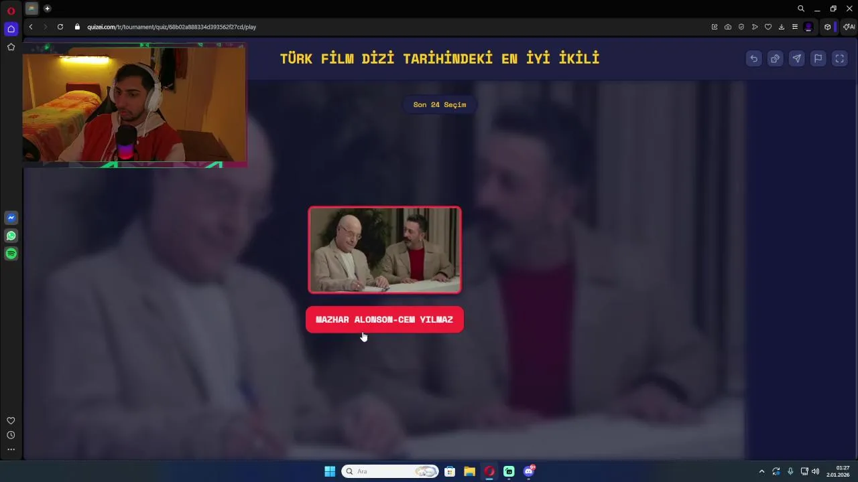Click the dice randomize icon in quiz header
This screenshot has height=482, width=858.
775,59
